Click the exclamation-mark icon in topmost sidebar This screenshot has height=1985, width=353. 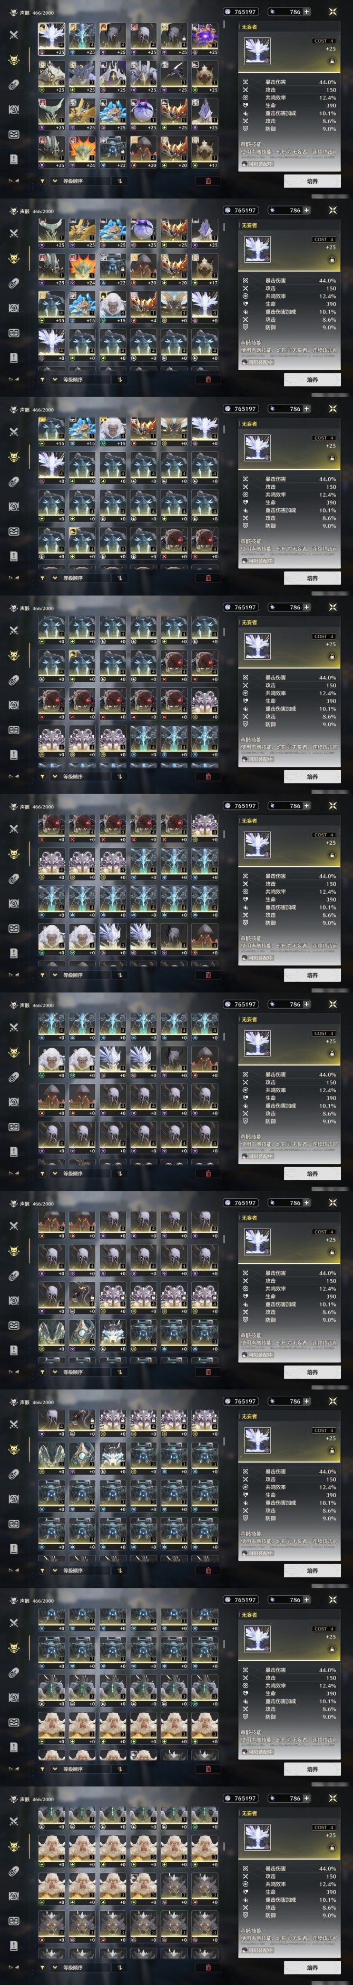click(13, 159)
